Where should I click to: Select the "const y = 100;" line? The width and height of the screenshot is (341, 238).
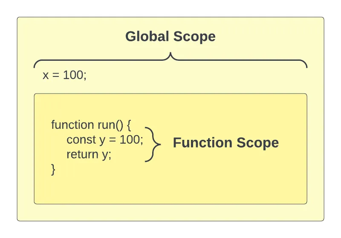(x=105, y=139)
